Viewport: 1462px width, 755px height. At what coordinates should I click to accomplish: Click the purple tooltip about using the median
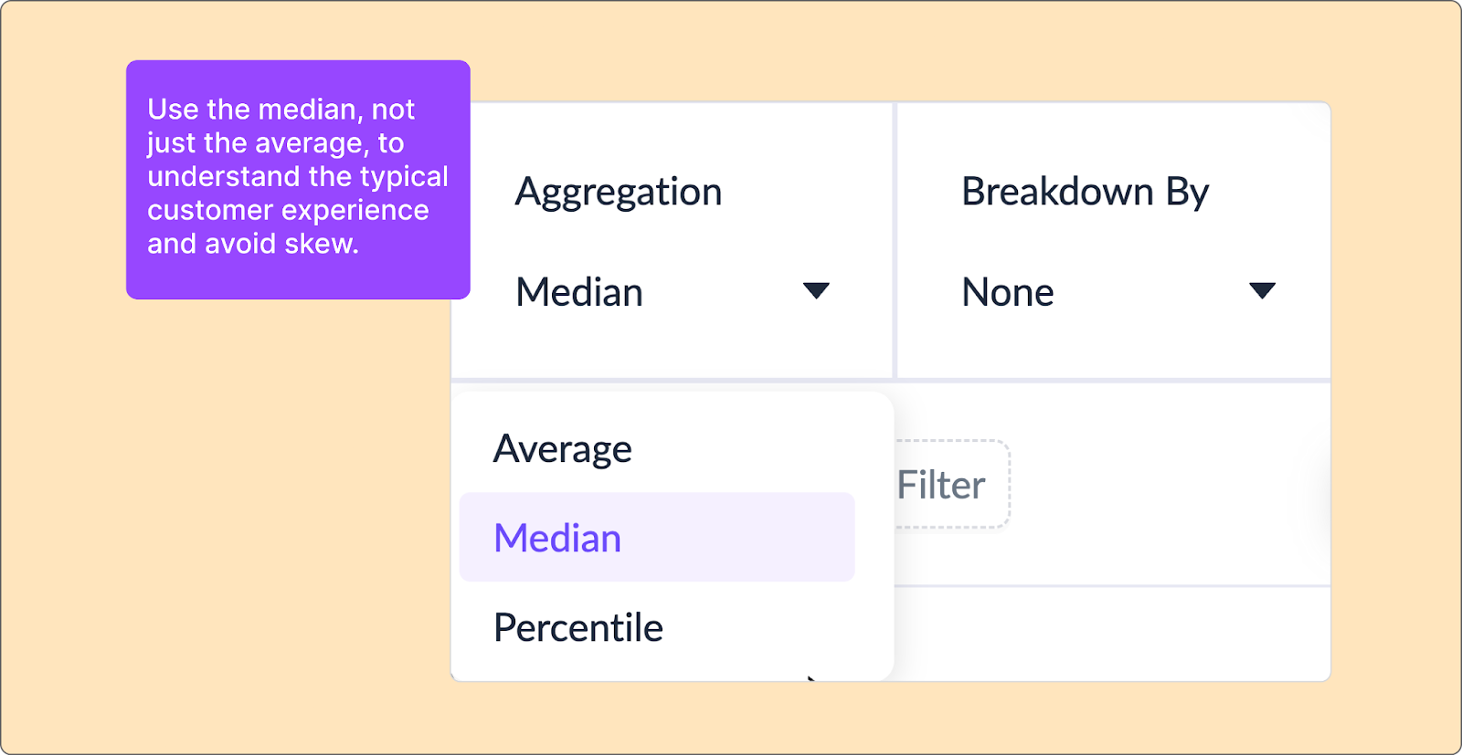[x=299, y=178]
